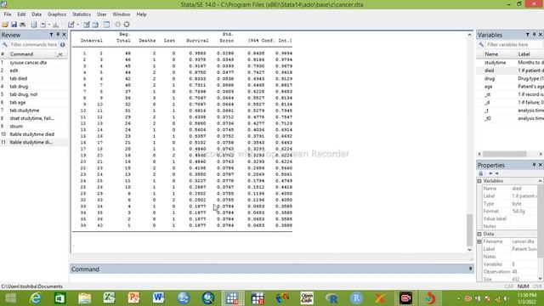Click the _rc column header in Review
This screenshot has height=306, width=544.
pyautogui.click(x=59, y=54)
